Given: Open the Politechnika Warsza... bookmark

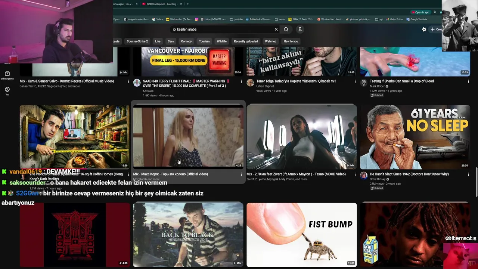Looking at the screenshot, I should tap(258, 19).
